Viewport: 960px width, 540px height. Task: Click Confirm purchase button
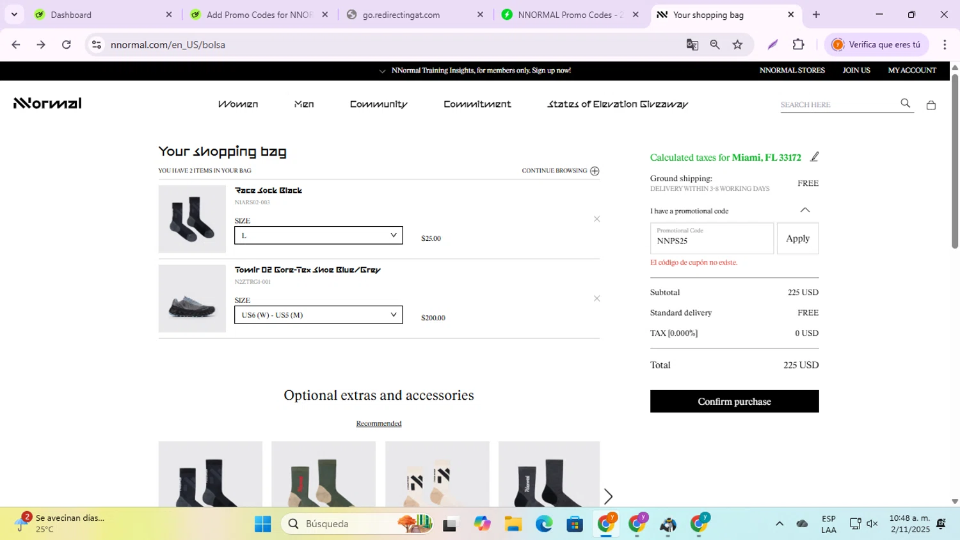(734, 402)
